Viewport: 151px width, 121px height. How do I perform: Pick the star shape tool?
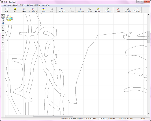coord(3,42)
